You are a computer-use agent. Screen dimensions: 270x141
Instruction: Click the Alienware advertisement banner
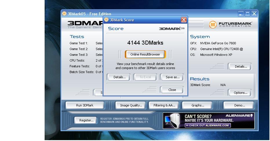(x=209, y=121)
